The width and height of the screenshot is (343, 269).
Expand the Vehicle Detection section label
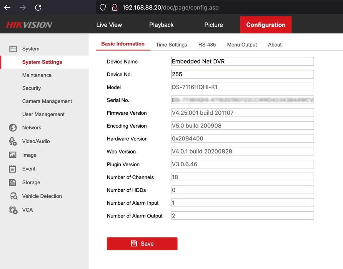(x=42, y=196)
